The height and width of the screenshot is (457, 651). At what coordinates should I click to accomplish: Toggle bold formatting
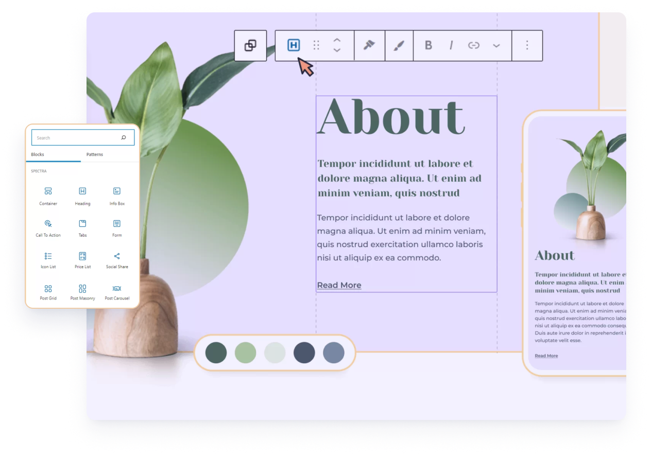tap(428, 45)
